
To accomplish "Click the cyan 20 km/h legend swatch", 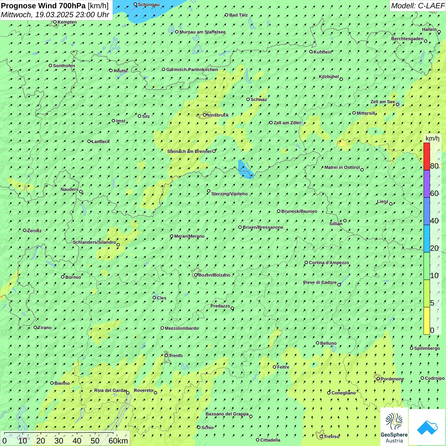I will pos(427,239).
